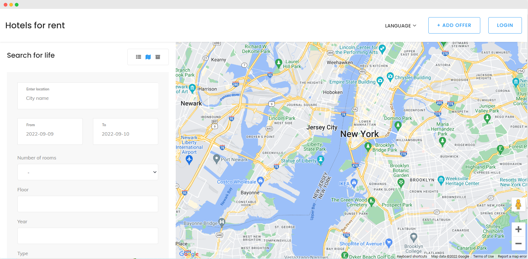This screenshot has height=259, width=528.
Task: Select the Domino Park marker
Action: [x=398, y=126]
